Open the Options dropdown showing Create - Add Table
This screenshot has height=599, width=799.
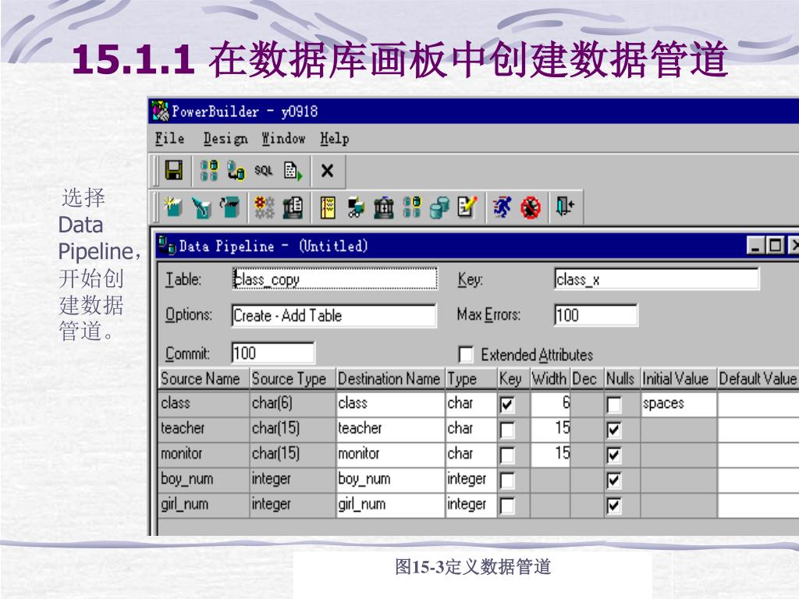[334, 315]
